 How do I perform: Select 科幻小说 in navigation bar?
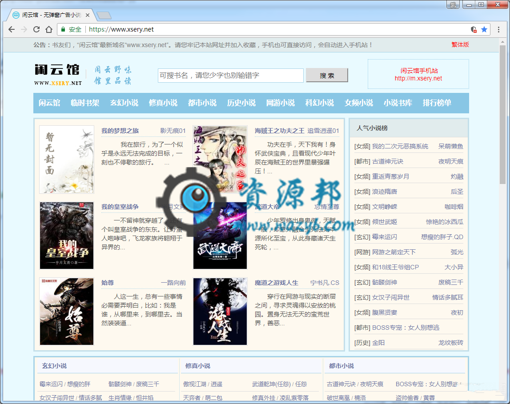[x=319, y=103]
